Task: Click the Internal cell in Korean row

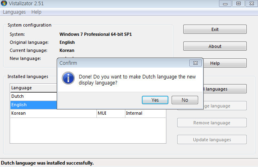Action: pyautogui.click(x=145, y=113)
